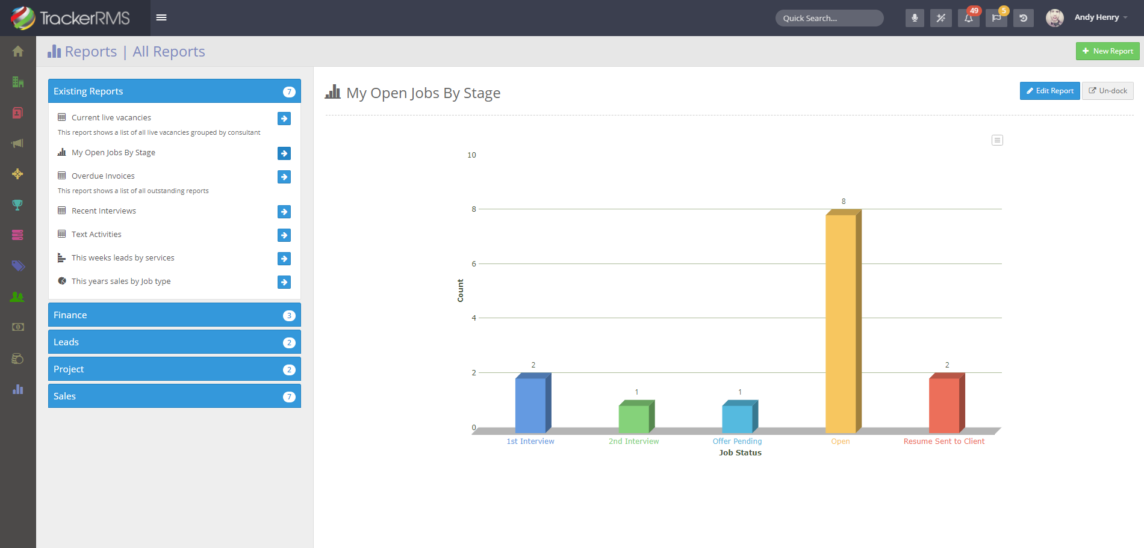Viewport: 1144px width, 548px height.
Task: Expand the Sales reports section
Action: click(x=175, y=396)
